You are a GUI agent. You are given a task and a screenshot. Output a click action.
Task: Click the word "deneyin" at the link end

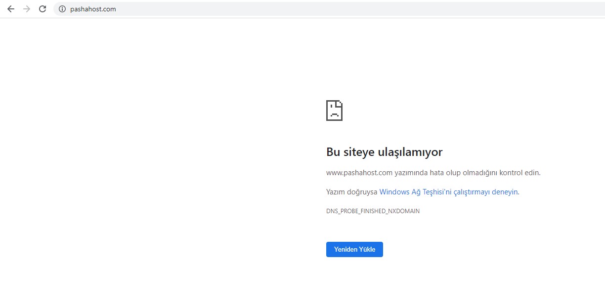point(504,192)
